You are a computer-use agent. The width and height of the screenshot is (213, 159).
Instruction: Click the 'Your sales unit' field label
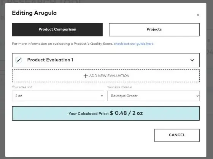tap(22, 87)
